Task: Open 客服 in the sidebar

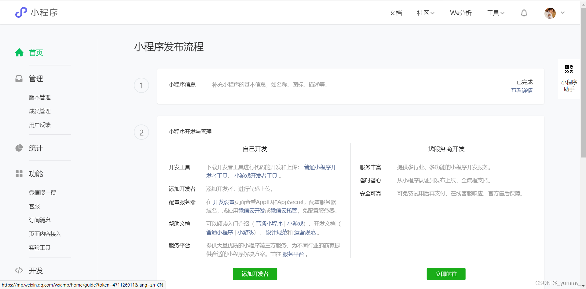Action: point(35,206)
